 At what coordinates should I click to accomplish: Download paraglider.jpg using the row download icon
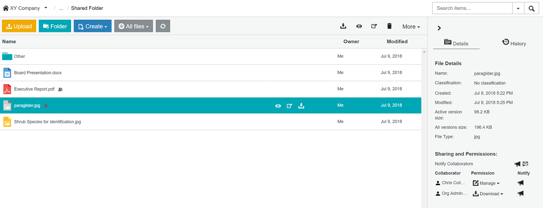(301, 106)
